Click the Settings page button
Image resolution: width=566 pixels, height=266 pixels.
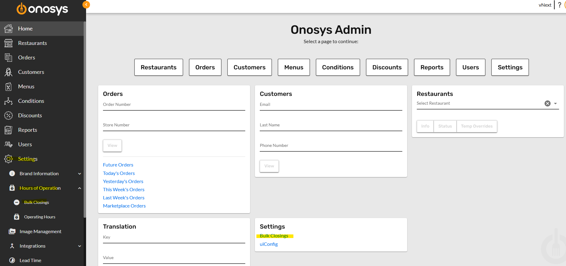[510, 67]
